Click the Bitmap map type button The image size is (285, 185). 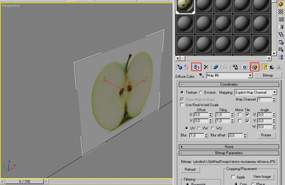[x=268, y=75]
